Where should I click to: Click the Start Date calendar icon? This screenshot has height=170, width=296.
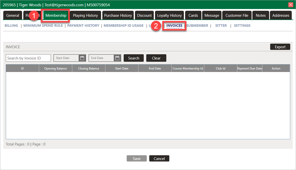(82, 58)
